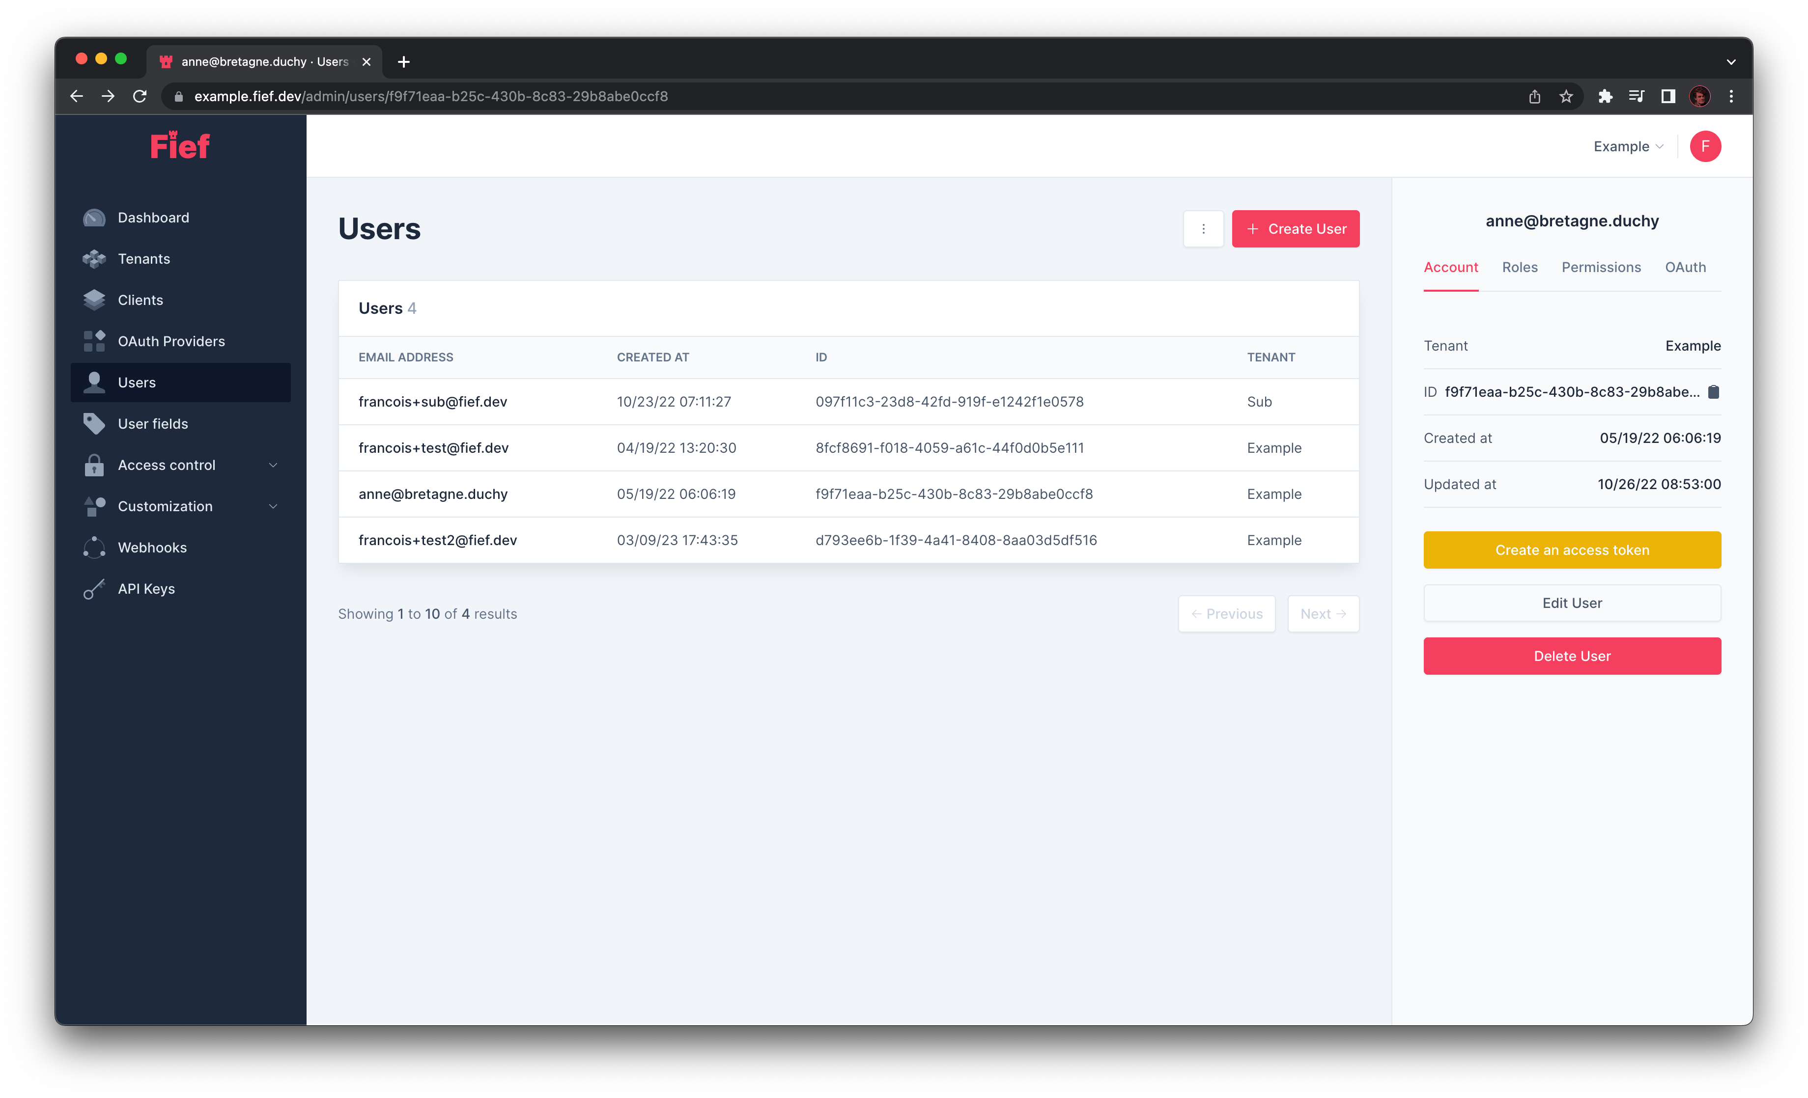Screen dimensions: 1808x1098
Task: Open the OAuth tab for anne@bretagne.duchy
Action: click(x=1685, y=267)
